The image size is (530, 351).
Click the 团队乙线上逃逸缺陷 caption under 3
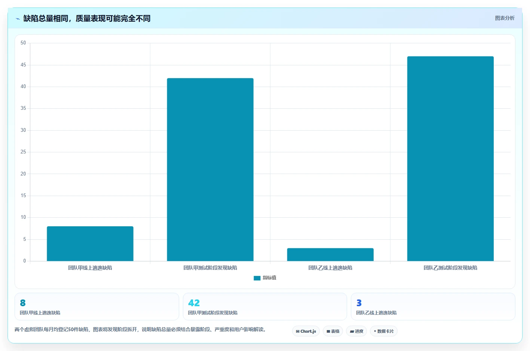376,313
